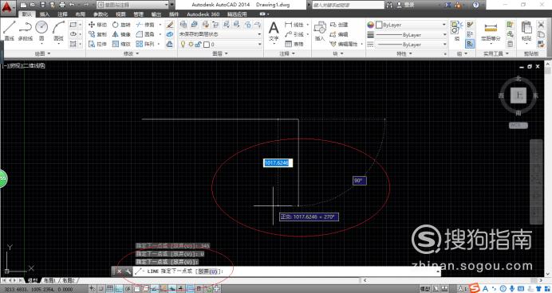Select the Polyline (多段线) tool

[x=25, y=30]
